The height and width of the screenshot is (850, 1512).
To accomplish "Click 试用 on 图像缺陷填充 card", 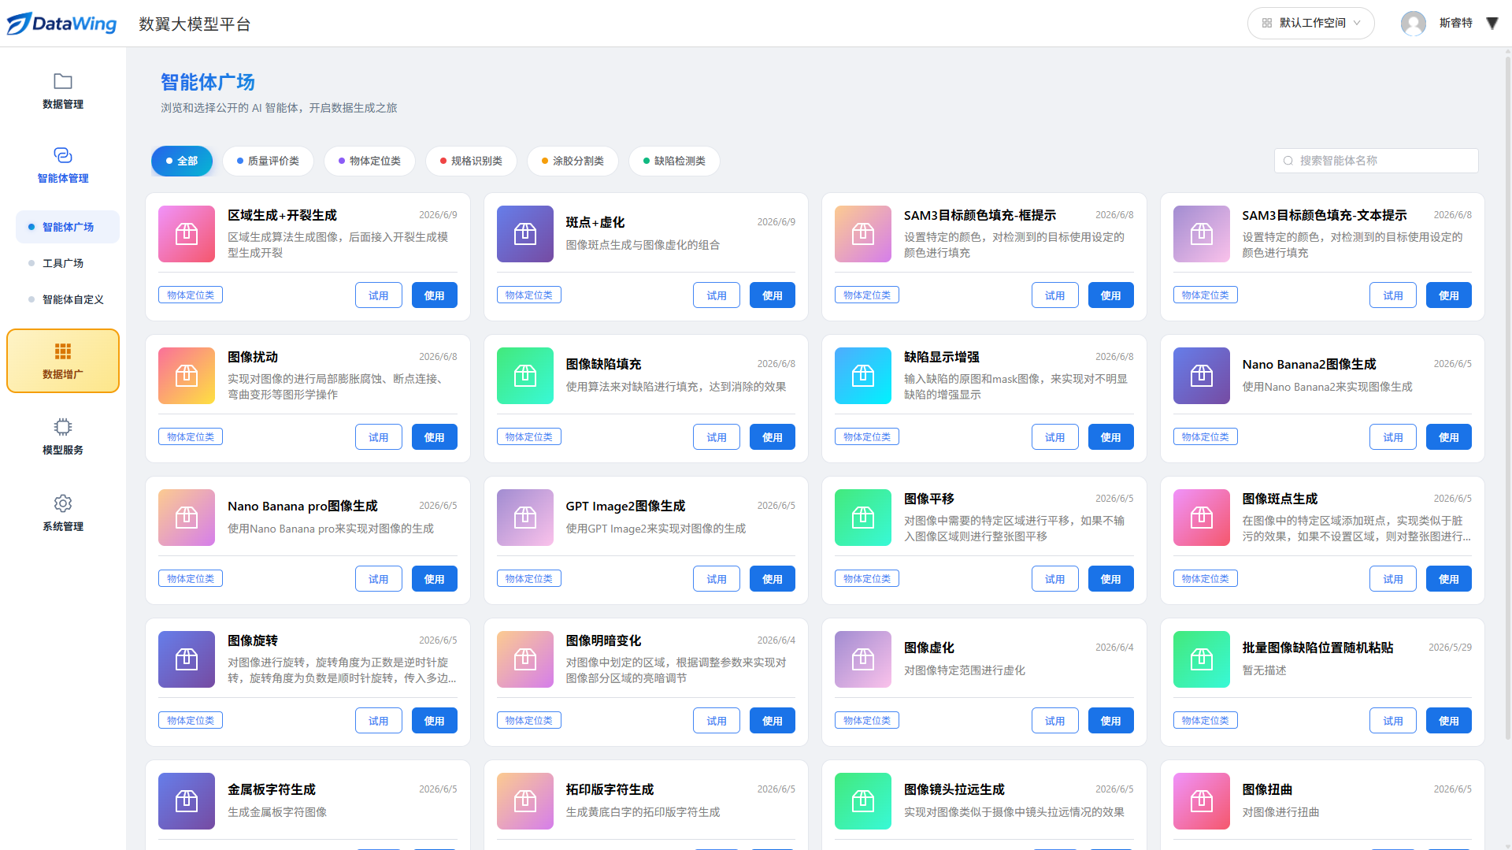I will [x=717, y=437].
